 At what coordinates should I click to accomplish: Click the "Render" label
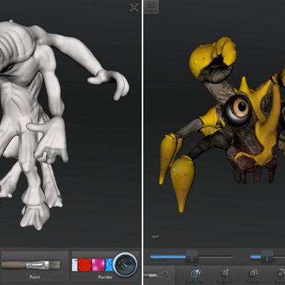pos(105,277)
